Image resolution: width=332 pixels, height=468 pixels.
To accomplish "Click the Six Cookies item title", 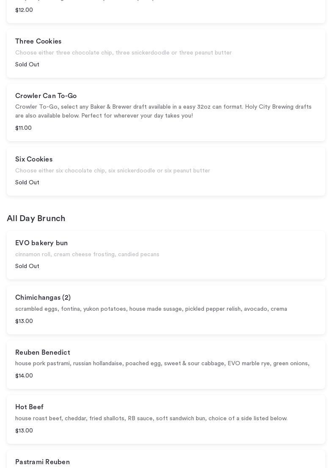I will coord(34,159).
